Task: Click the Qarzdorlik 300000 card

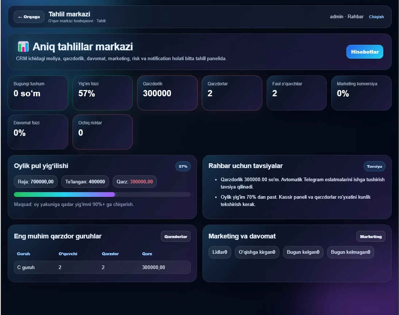Action: click(167, 93)
